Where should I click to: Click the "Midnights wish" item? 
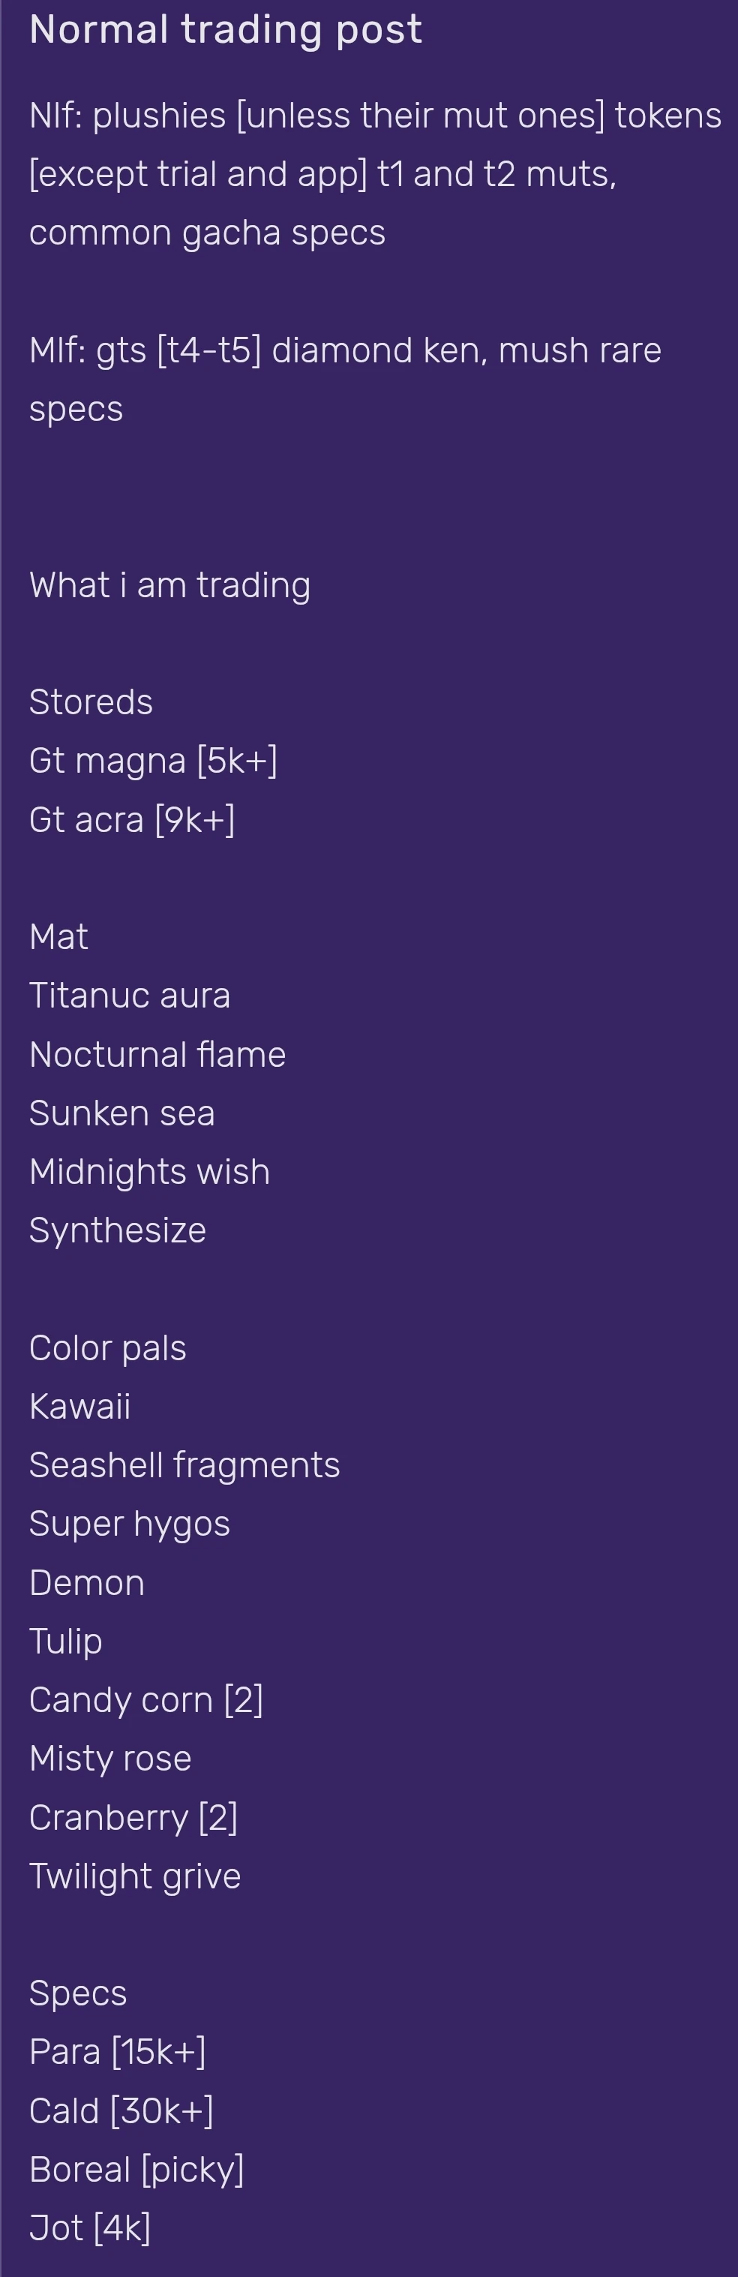point(149,1172)
